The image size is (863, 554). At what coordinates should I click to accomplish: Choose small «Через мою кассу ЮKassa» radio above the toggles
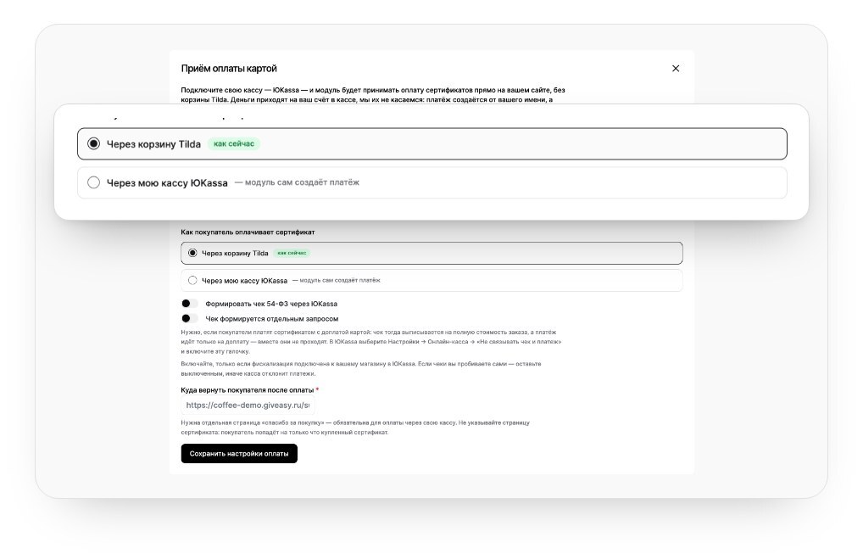[x=192, y=280]
